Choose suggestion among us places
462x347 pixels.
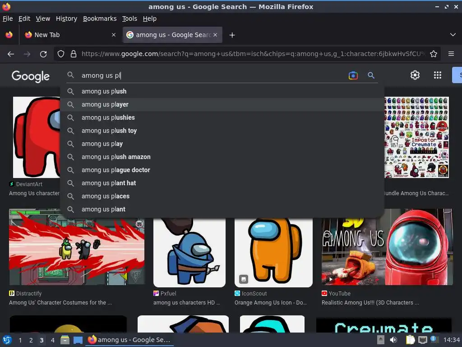click(222, 196)
